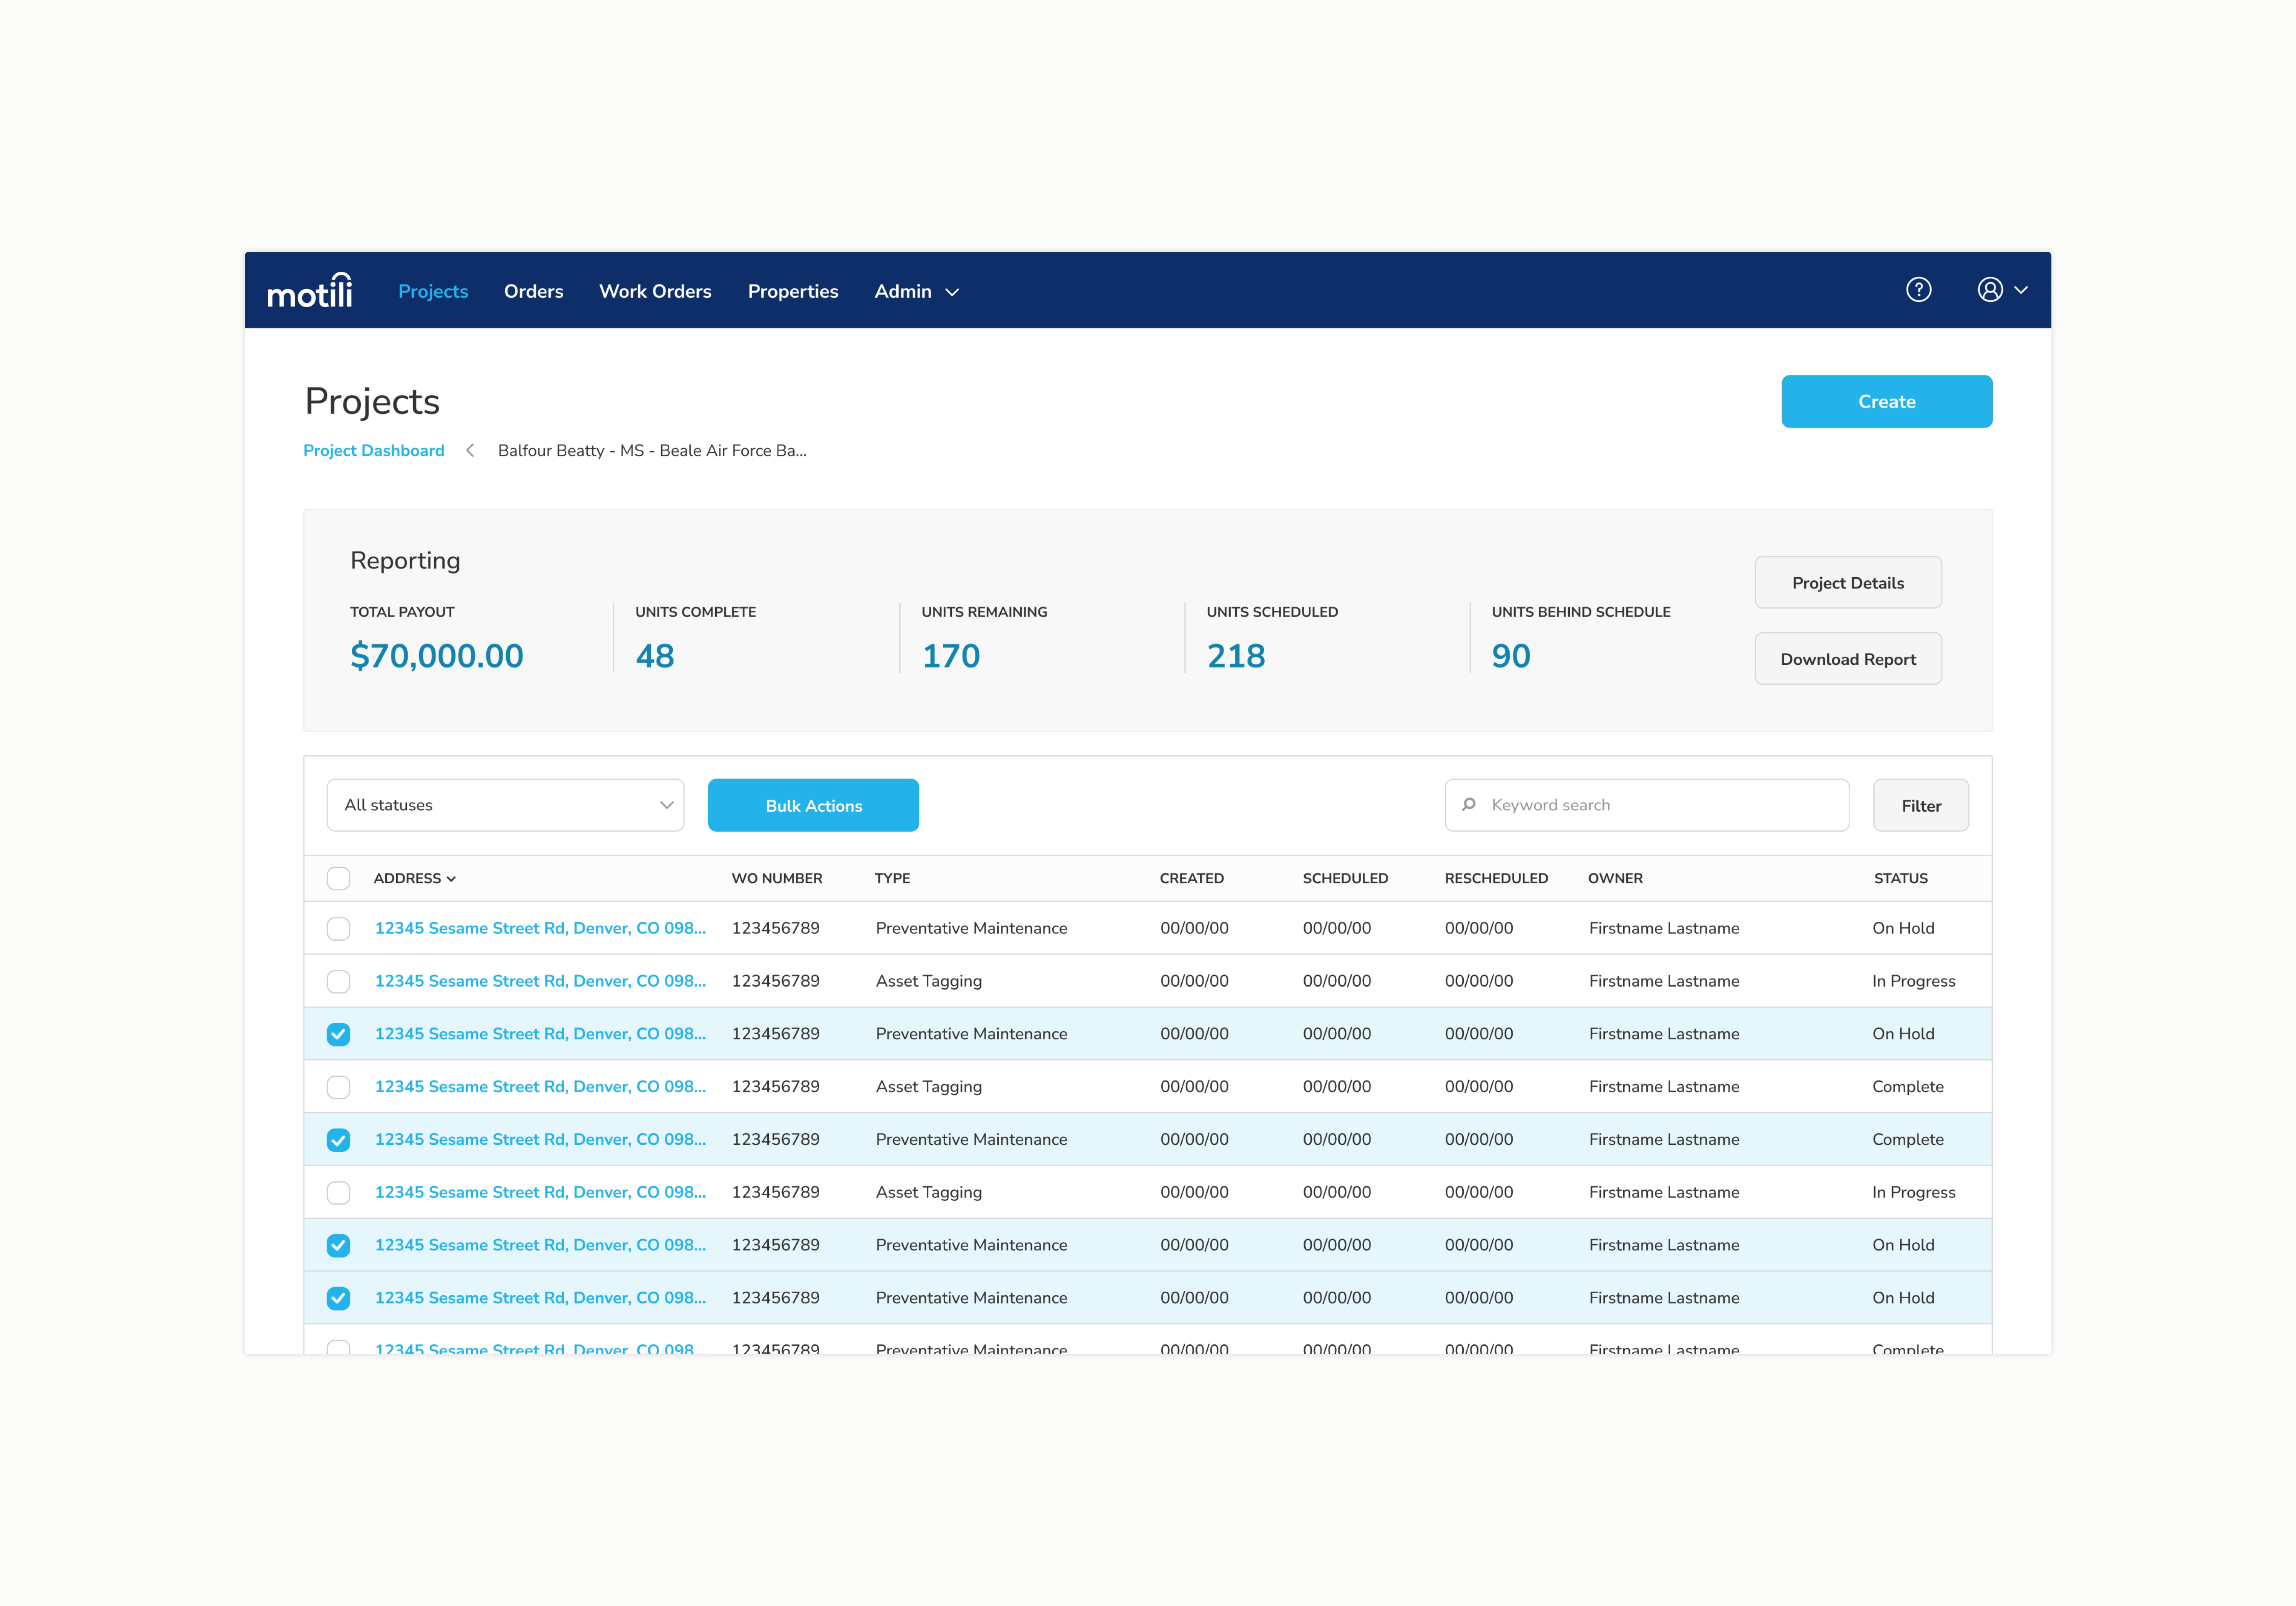This screenshot has width=2296, height=1606.
Task: Click the Balfour Beatty breadcrumb text
Action: (x=652, y=451)
